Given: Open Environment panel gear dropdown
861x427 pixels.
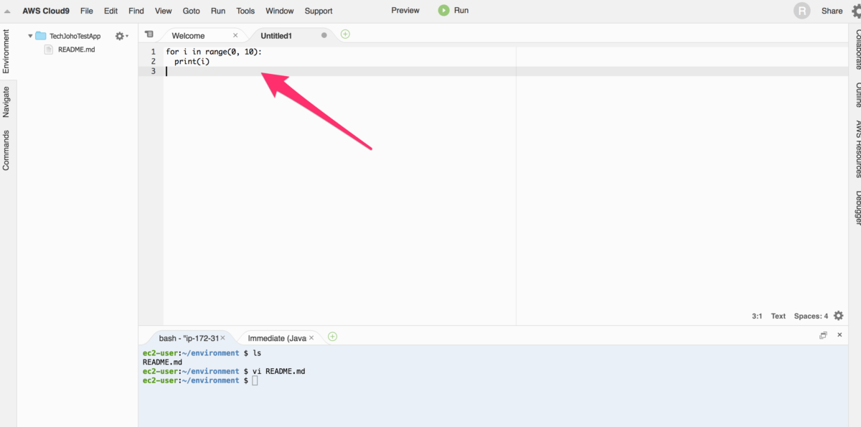Looking at the screenshot, I should pos(121,36).
